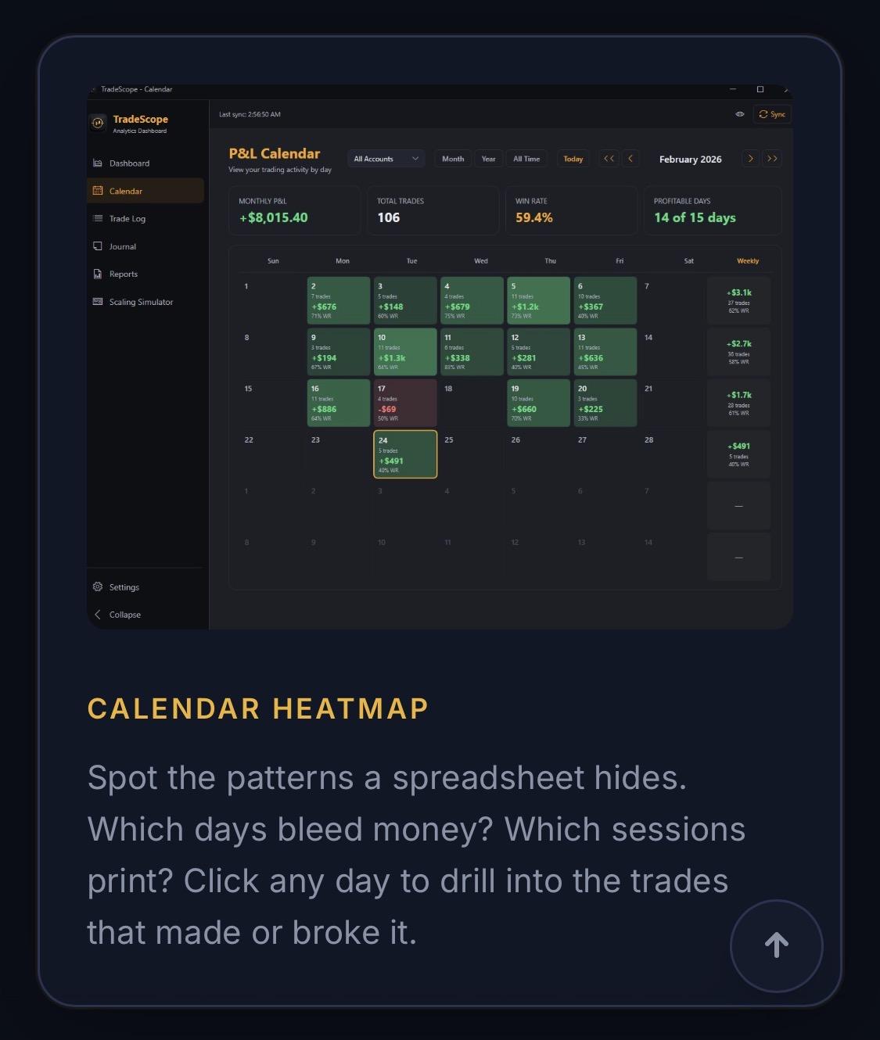Click the Sync button
Viewport: 880px width, 1040px height.
click(772, 114)
